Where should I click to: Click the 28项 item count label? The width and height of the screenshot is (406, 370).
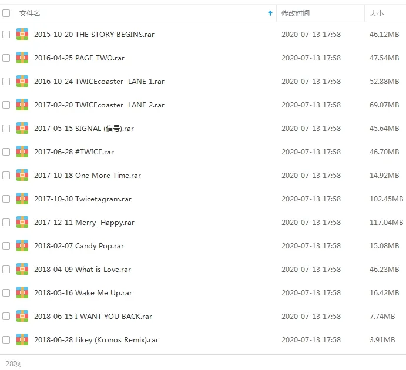pos(13,364)
